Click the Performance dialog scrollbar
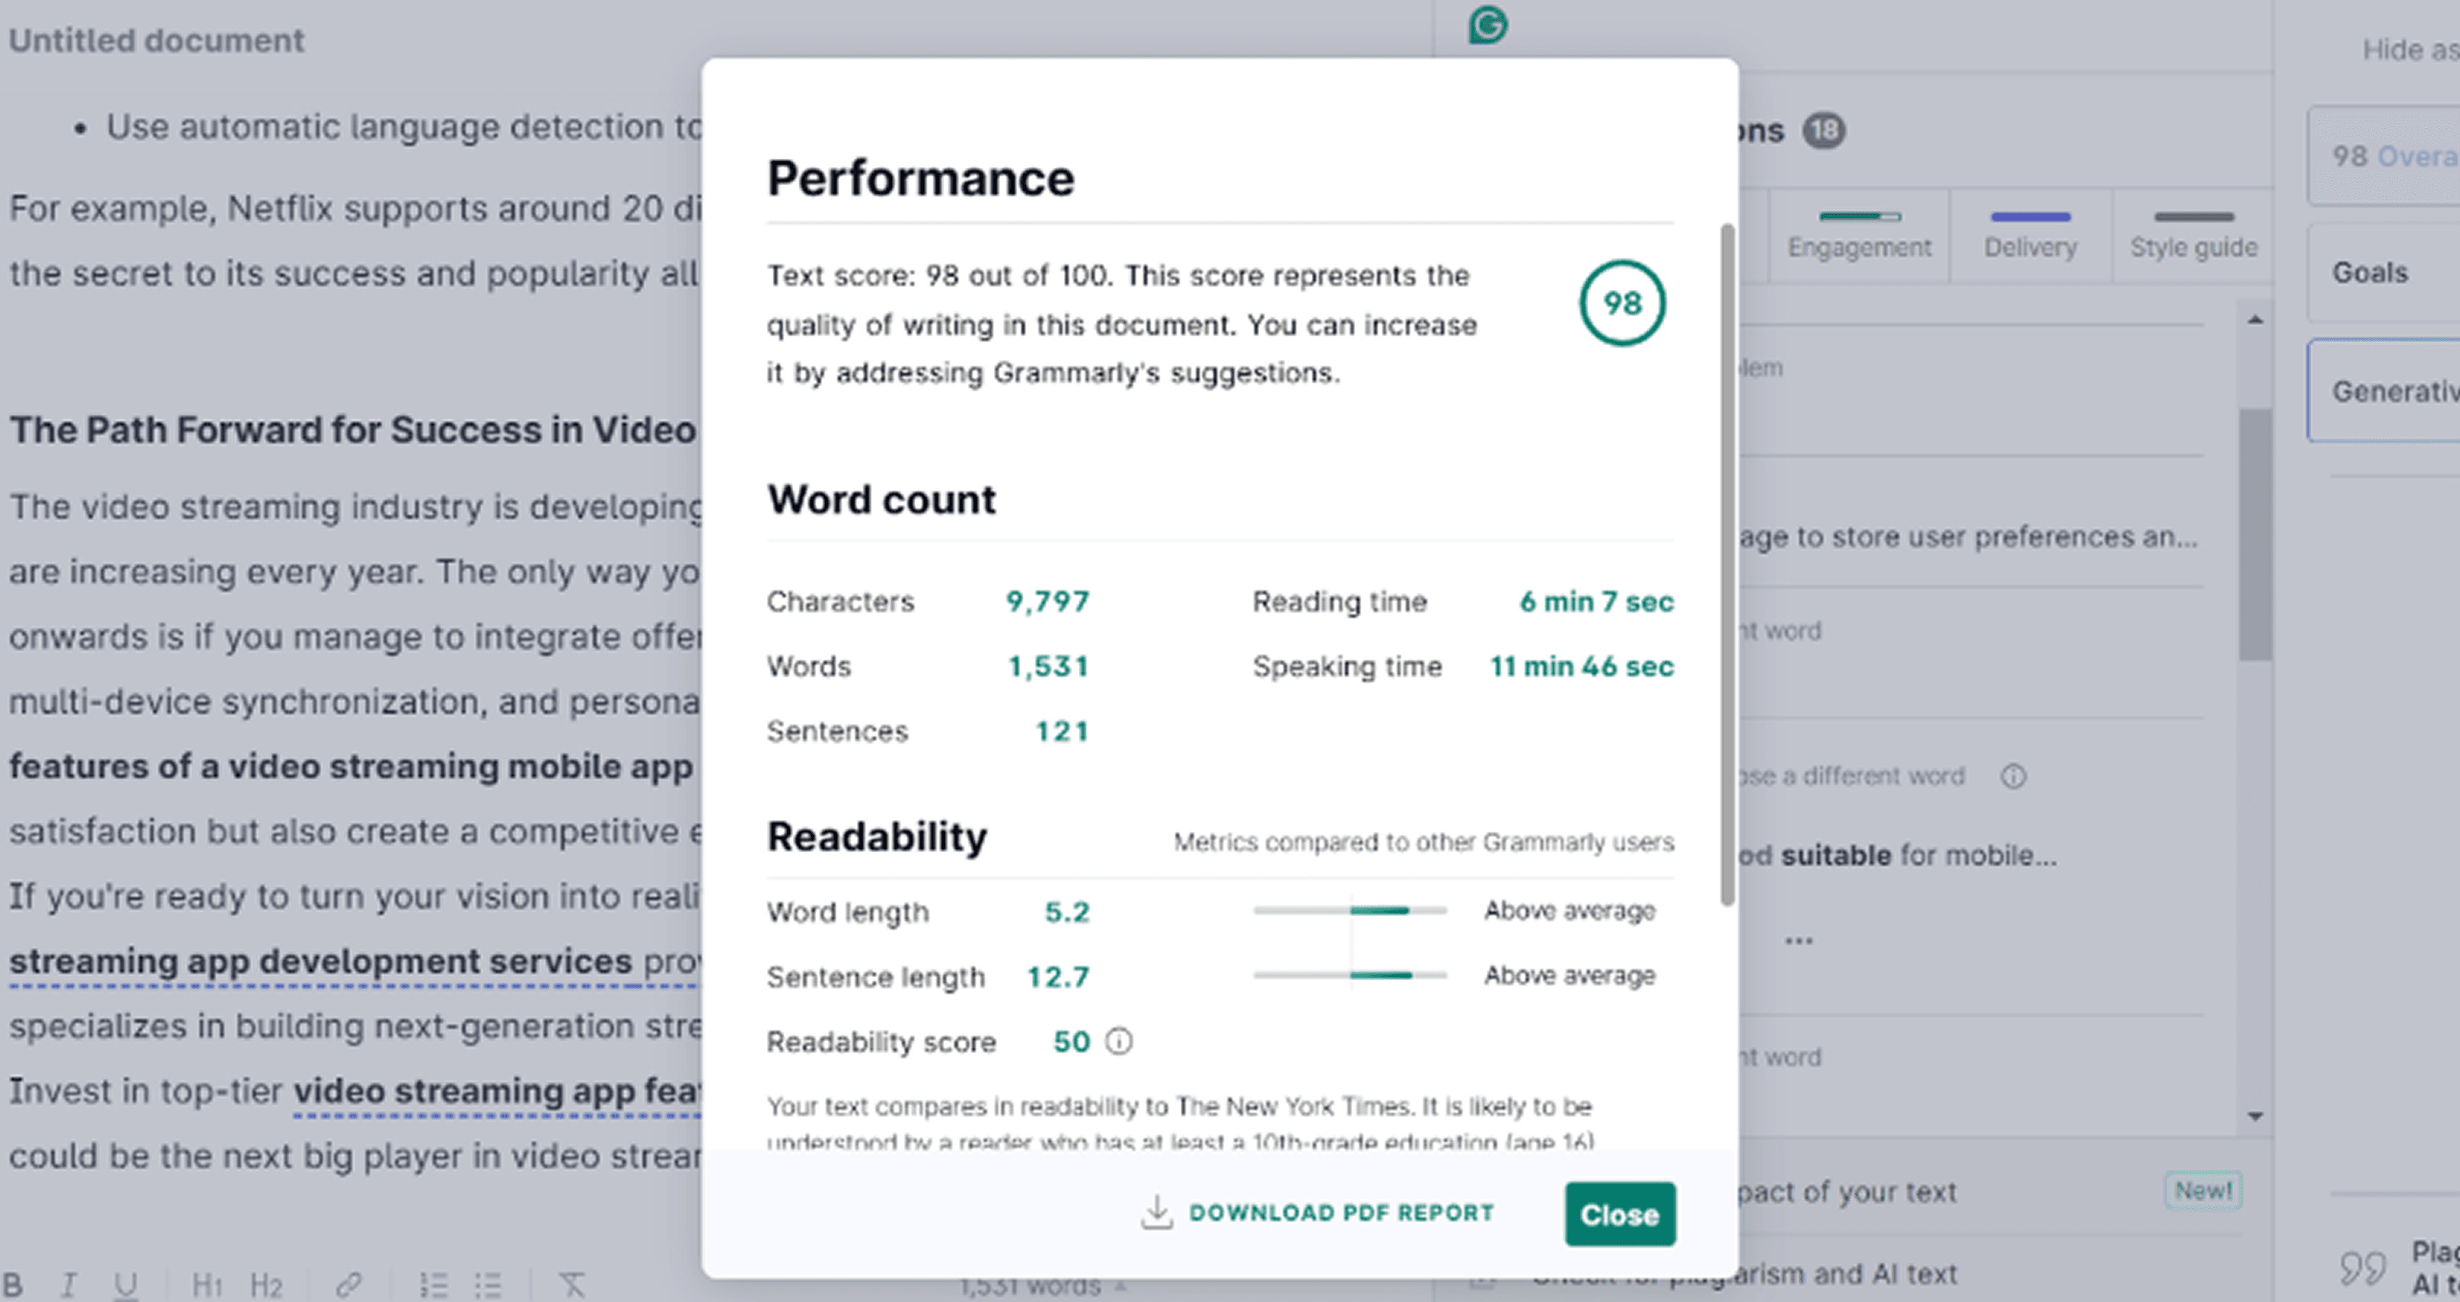 click(x=1726, y=563)
